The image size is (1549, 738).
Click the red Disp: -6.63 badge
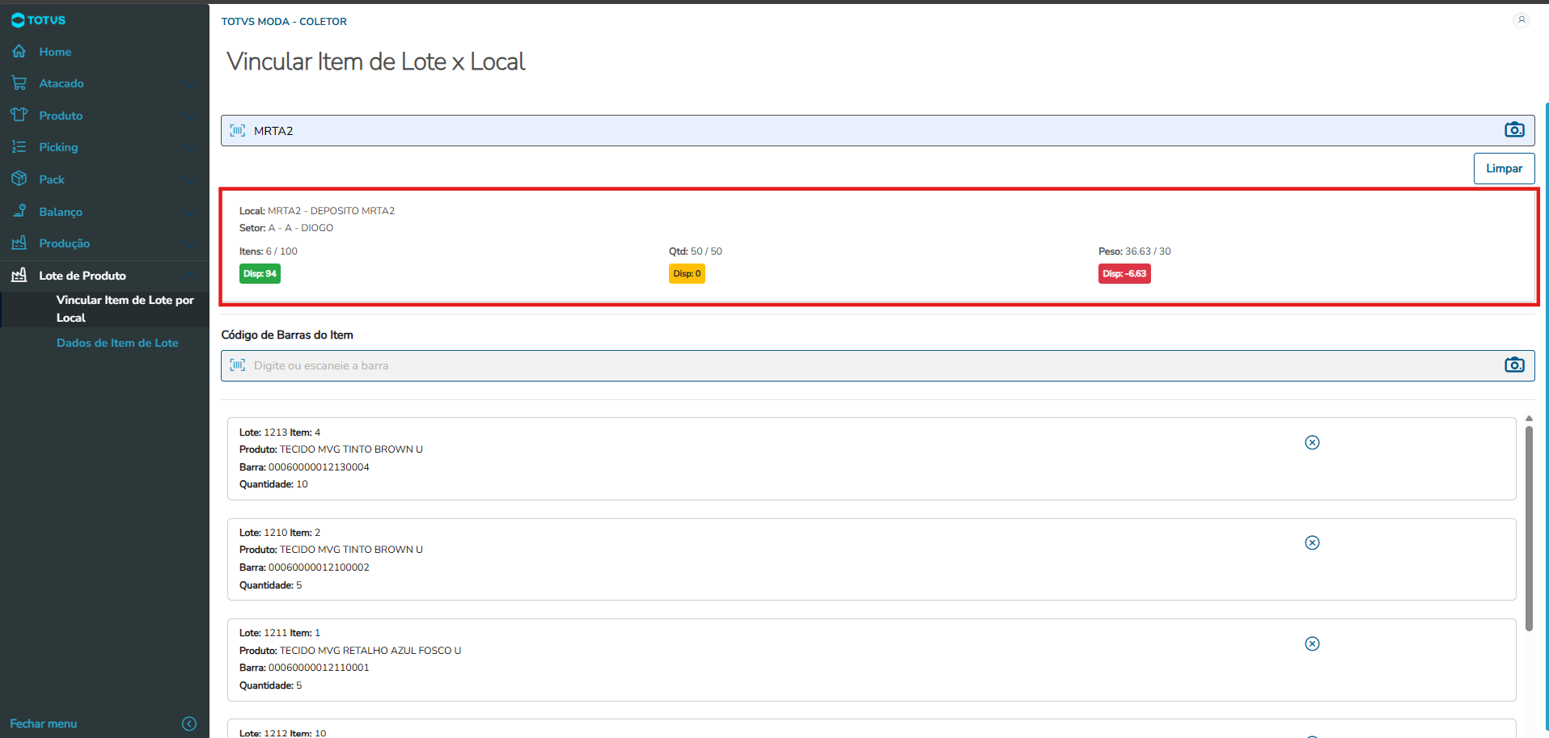pos(1124,274)
